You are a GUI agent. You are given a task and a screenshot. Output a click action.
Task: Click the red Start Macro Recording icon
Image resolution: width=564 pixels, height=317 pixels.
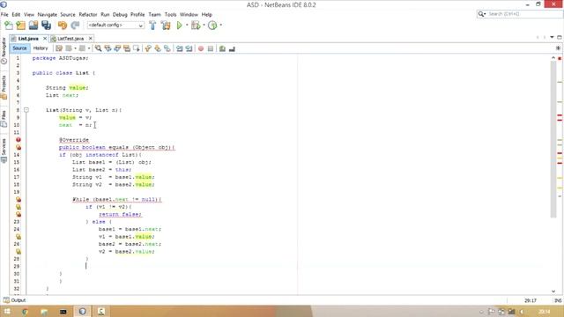pyautogui.click(x=201, y=48)
